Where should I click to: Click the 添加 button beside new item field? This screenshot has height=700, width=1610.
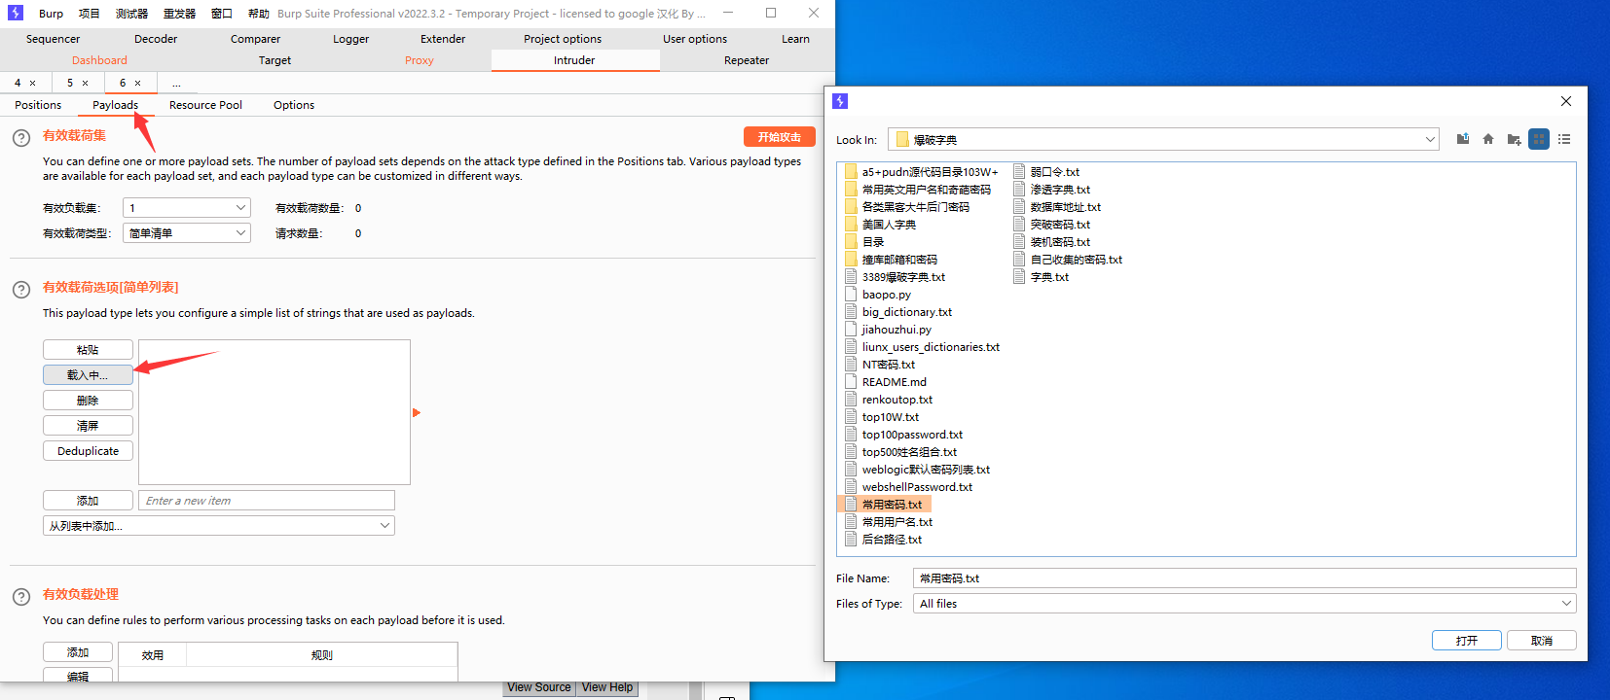coord(88,501)
